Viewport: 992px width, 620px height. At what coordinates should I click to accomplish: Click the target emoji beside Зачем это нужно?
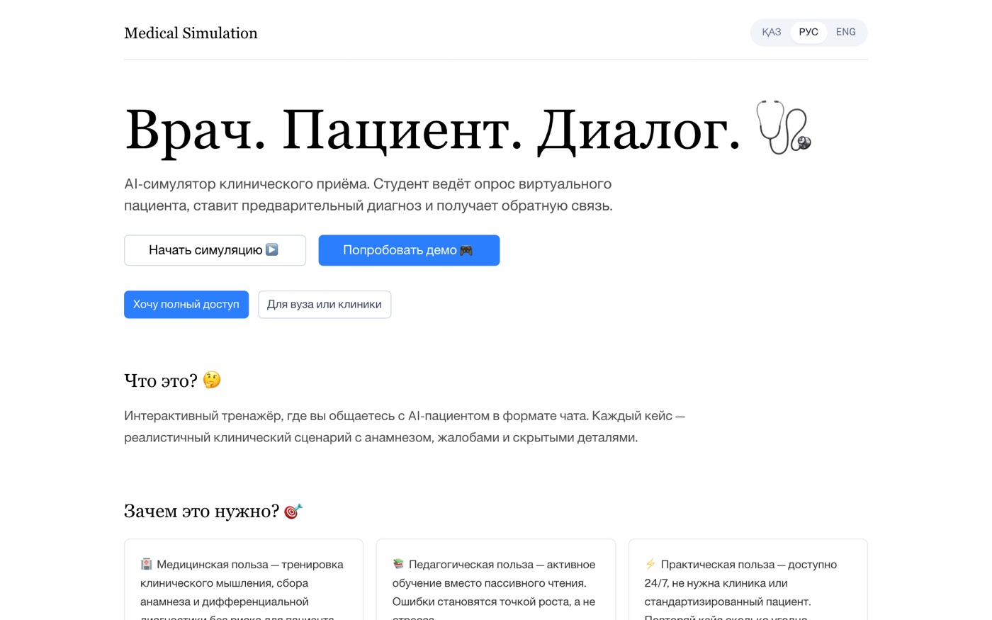(x=293, y=511)
